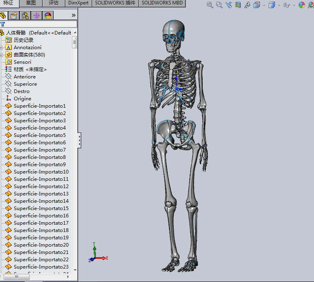Click the Sensori folder icon
The image size is (314, 282).
[9, 62]
